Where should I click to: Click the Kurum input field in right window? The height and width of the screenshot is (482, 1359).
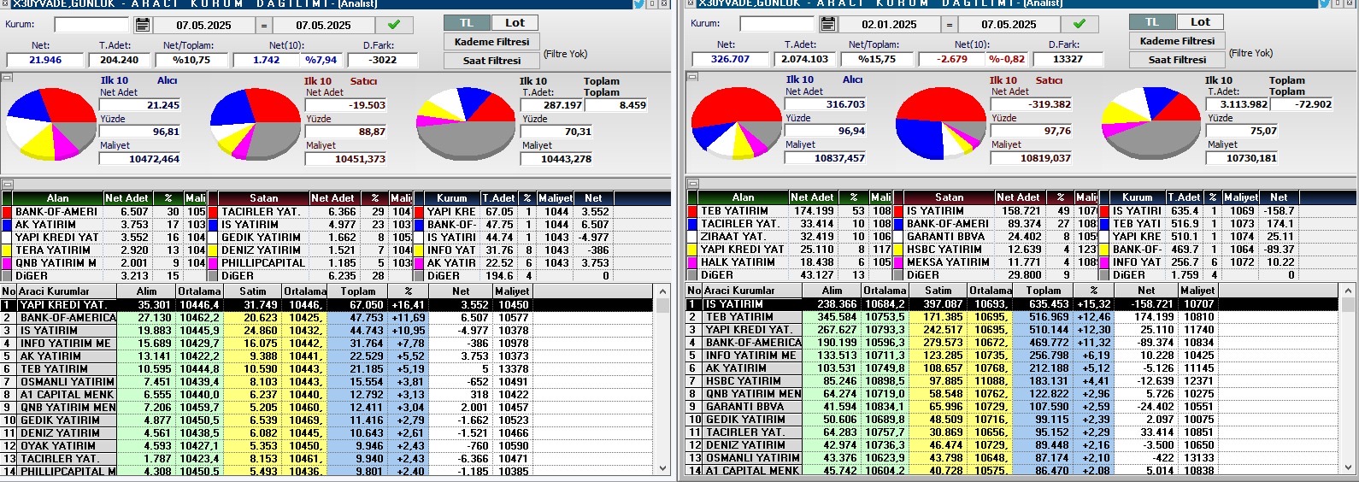[x=777, y=24]
